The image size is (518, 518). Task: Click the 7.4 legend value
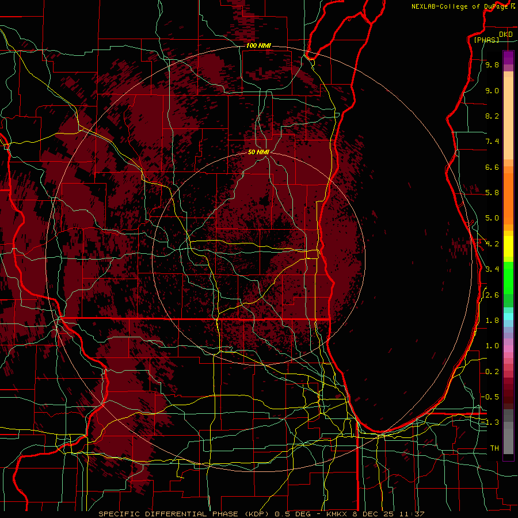tap(492, 142)
